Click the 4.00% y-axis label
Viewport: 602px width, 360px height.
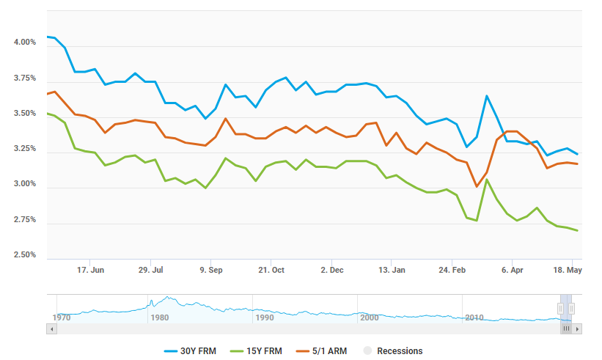pyautogui.click(x=25, y=43)
